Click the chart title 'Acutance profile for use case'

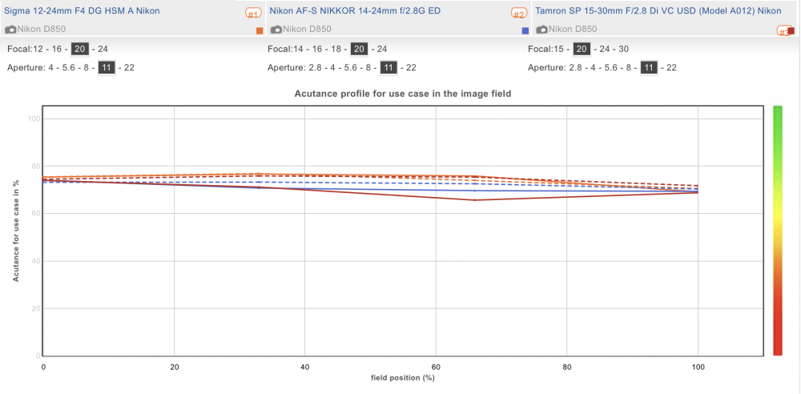403,94
